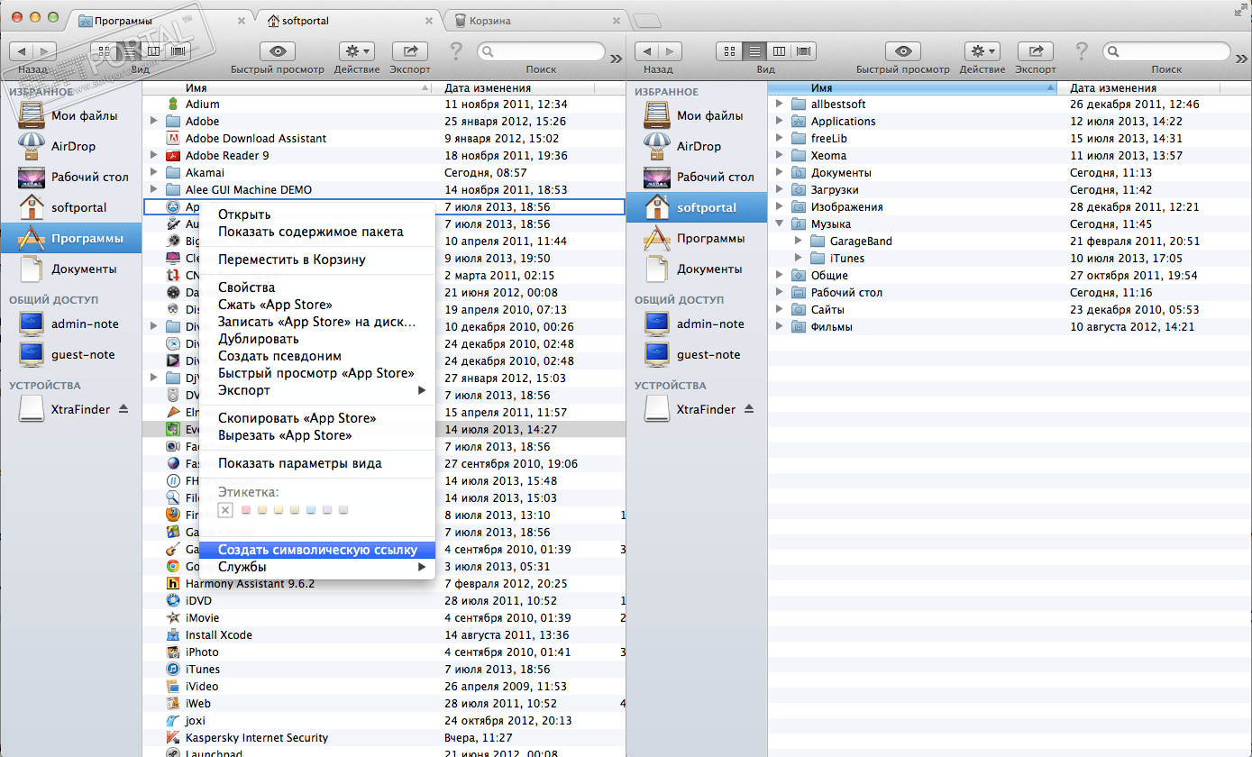This screenshot has height=757, width=1252.
Task: Eject XtraFinder device in right sidebar
Action: point(749,409)
